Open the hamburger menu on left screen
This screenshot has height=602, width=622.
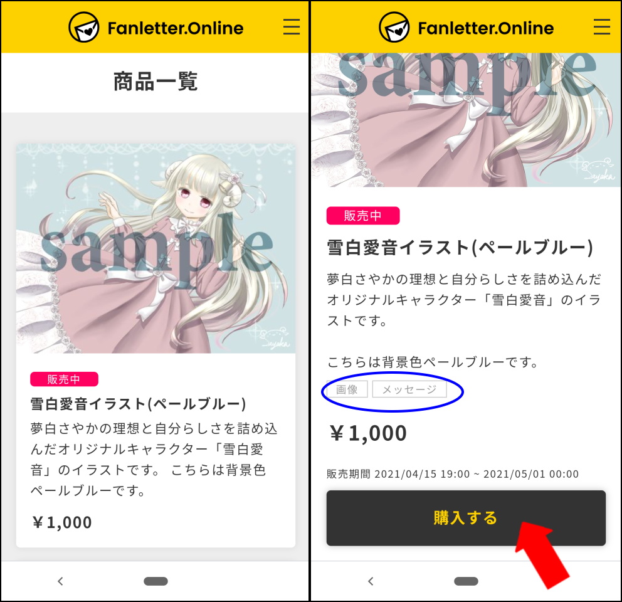pos(291,28)
